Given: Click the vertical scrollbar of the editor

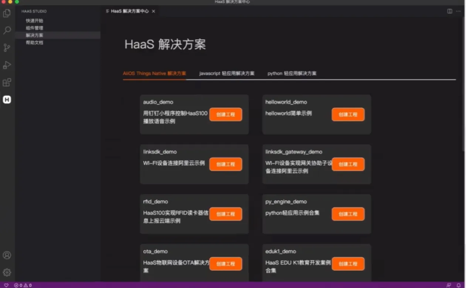Looking at the screenshot, I should pos(464,85).
